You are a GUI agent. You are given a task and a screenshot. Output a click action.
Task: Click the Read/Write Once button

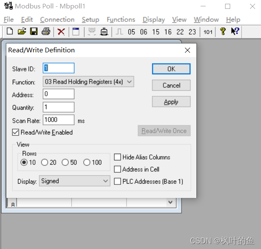164,131
